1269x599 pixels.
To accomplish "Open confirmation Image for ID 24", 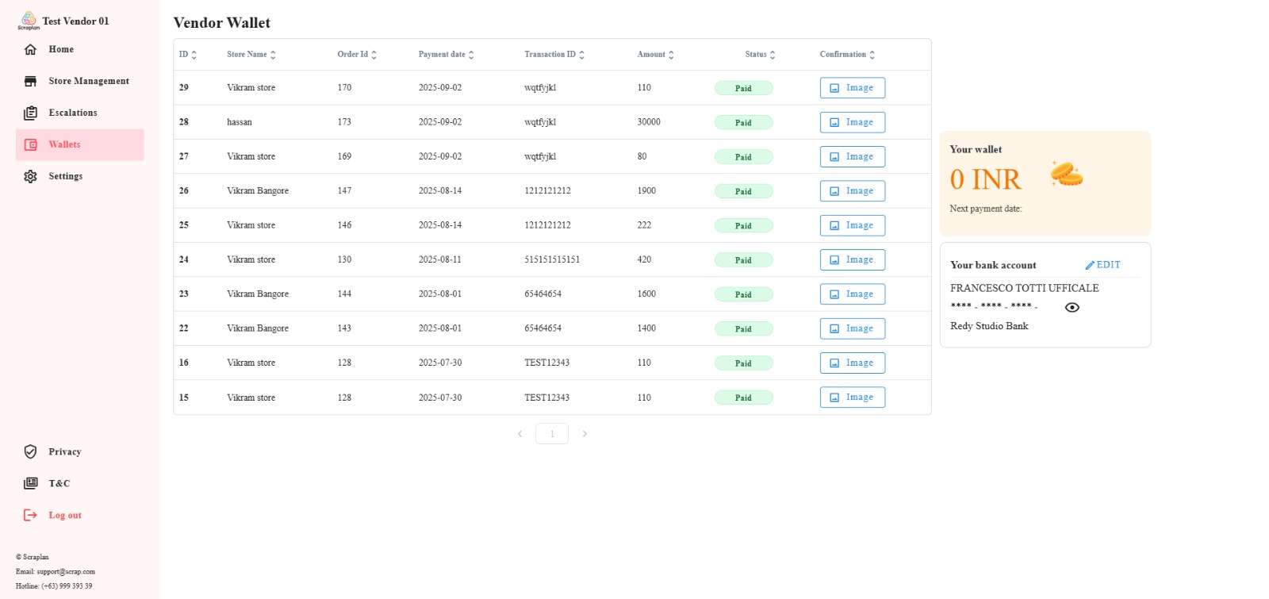I will pos(853,259).
